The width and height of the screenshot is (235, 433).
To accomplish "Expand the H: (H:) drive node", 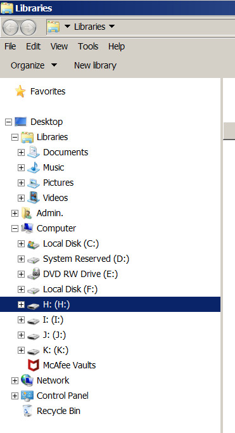I will click(22, 304).
